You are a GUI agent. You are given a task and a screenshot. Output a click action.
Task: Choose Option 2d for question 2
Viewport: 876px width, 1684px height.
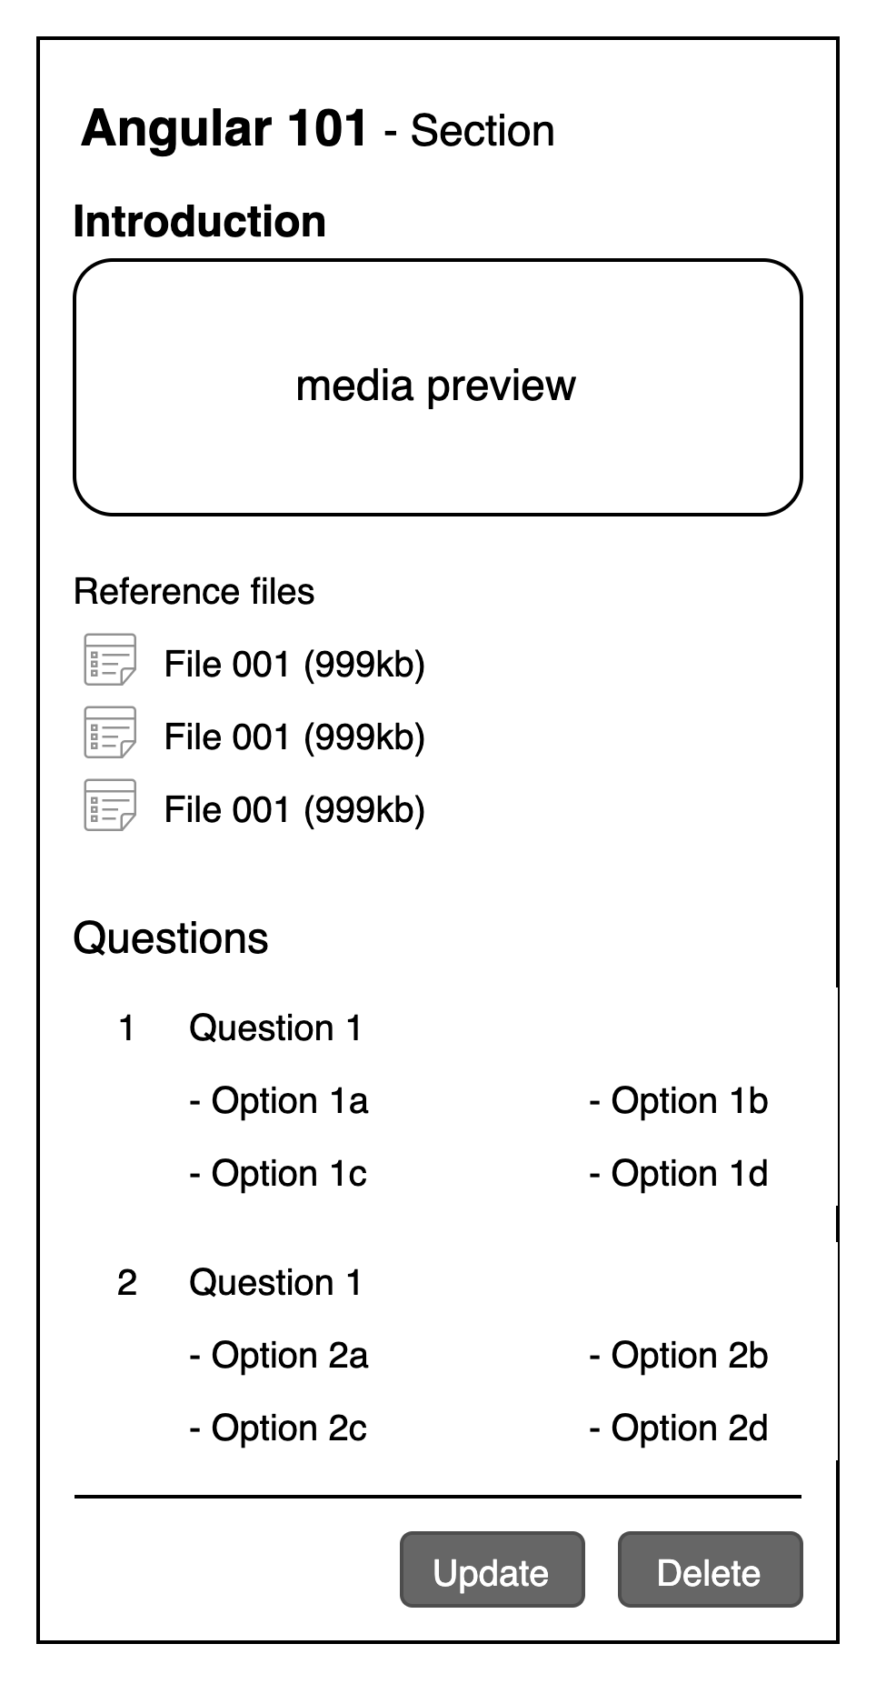[678, 1428]
